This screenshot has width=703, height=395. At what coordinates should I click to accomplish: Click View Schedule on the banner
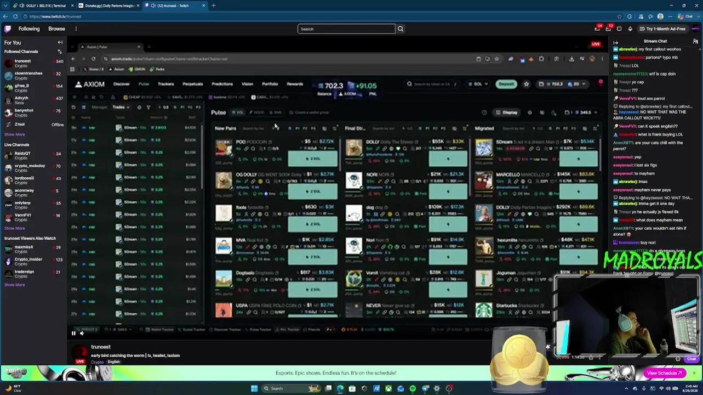(x=665, y=373)
